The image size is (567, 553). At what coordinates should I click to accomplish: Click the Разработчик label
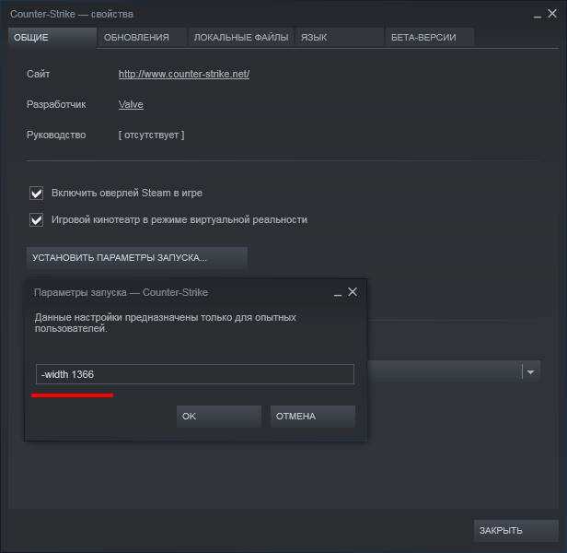[56, 104]
